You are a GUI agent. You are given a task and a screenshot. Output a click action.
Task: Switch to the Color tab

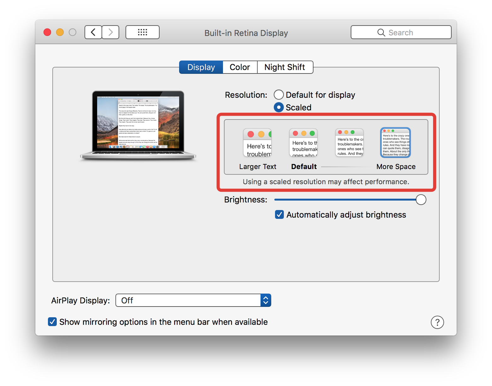[240, 67]
